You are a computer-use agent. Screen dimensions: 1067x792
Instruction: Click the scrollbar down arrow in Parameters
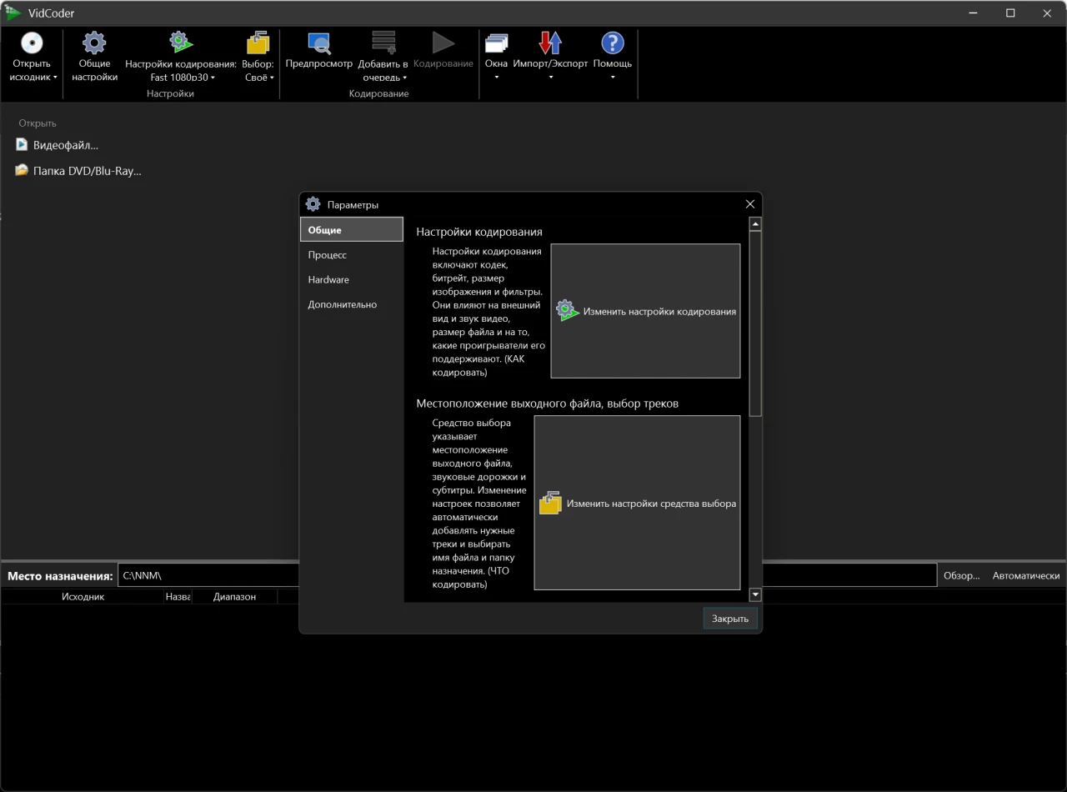756,594
